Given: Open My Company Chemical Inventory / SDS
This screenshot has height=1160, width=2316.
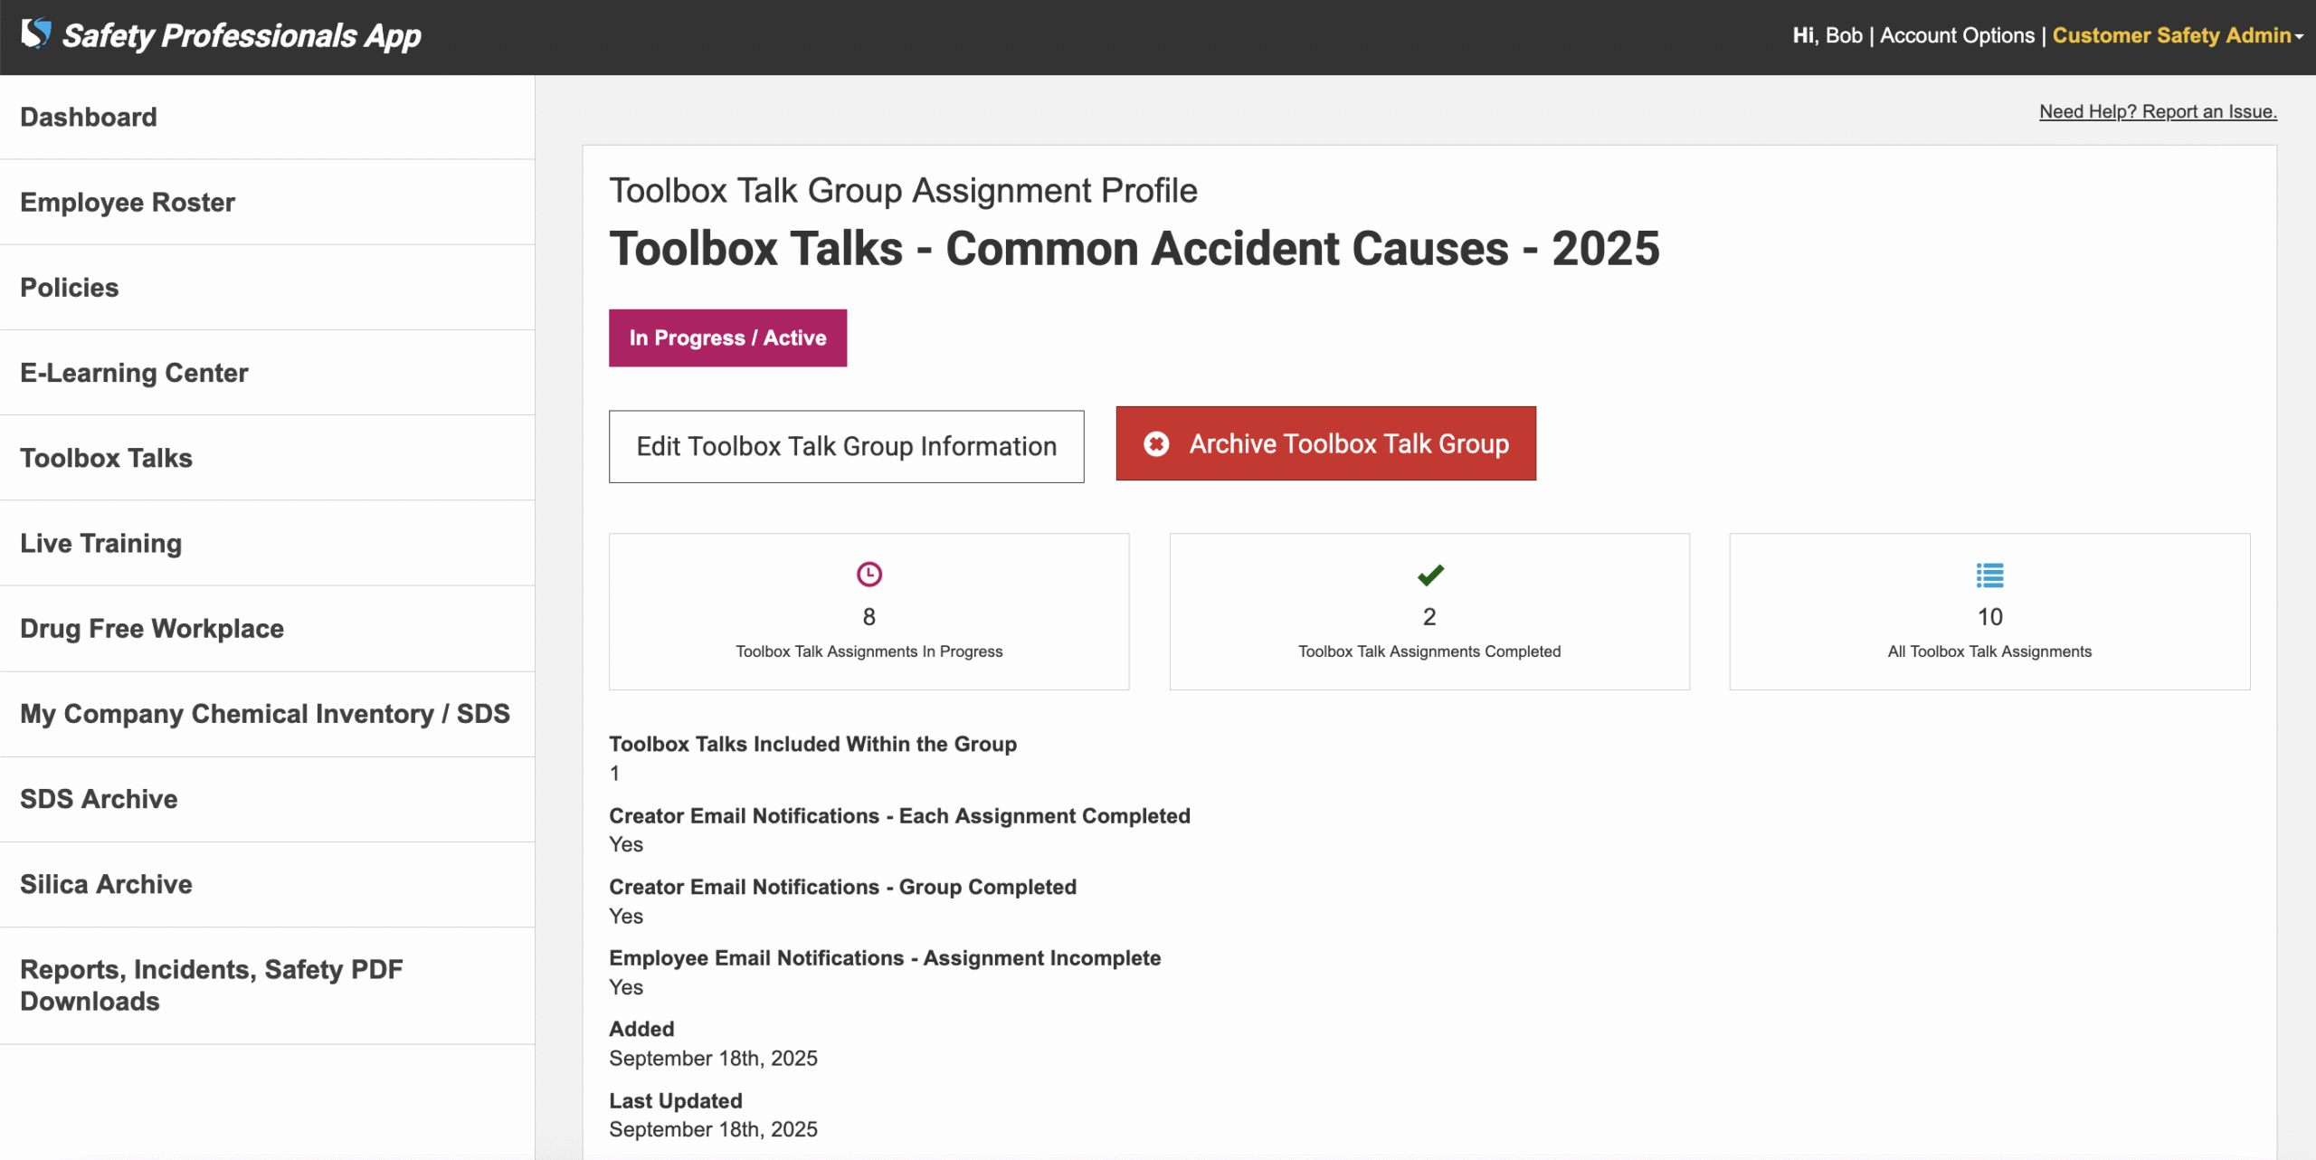Looking at the screenshot, I should click(x=265, y=713).
